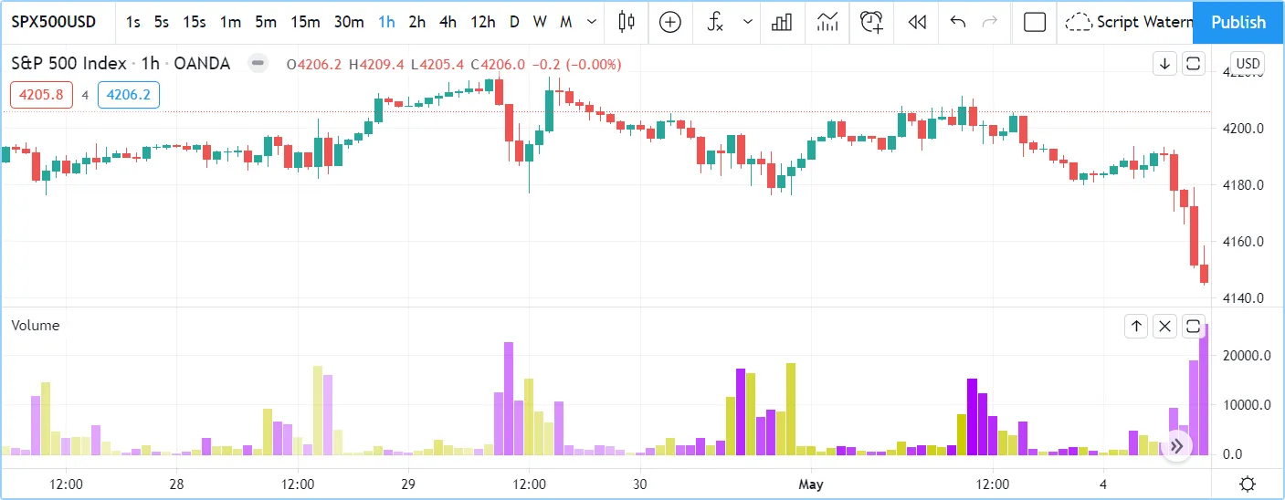Image resolution: width=1285 pixels, height=500 pixels.
Task: Click the Publish button
Action: [x=1238, y=22]
